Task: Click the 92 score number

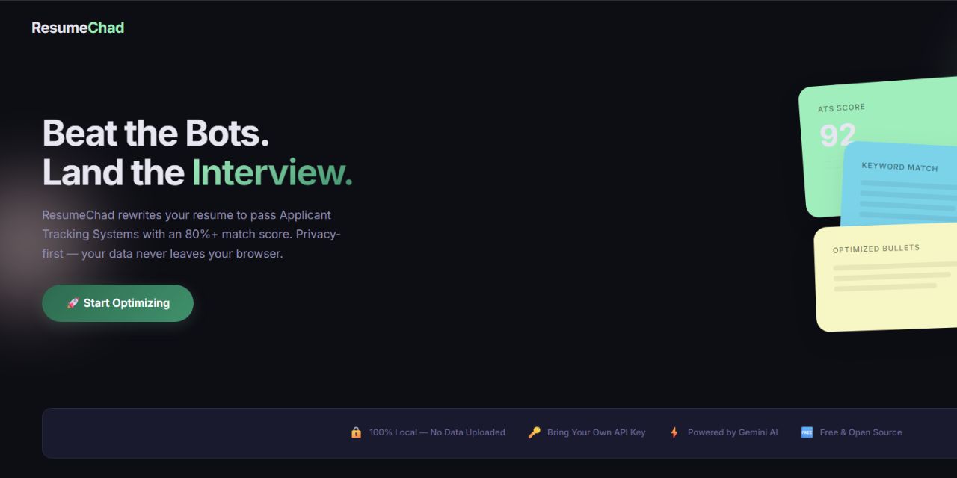Action: pos(837,135)
